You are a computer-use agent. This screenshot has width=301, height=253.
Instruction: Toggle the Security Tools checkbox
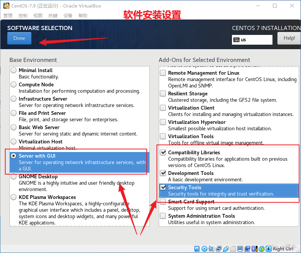pos(163,187)
